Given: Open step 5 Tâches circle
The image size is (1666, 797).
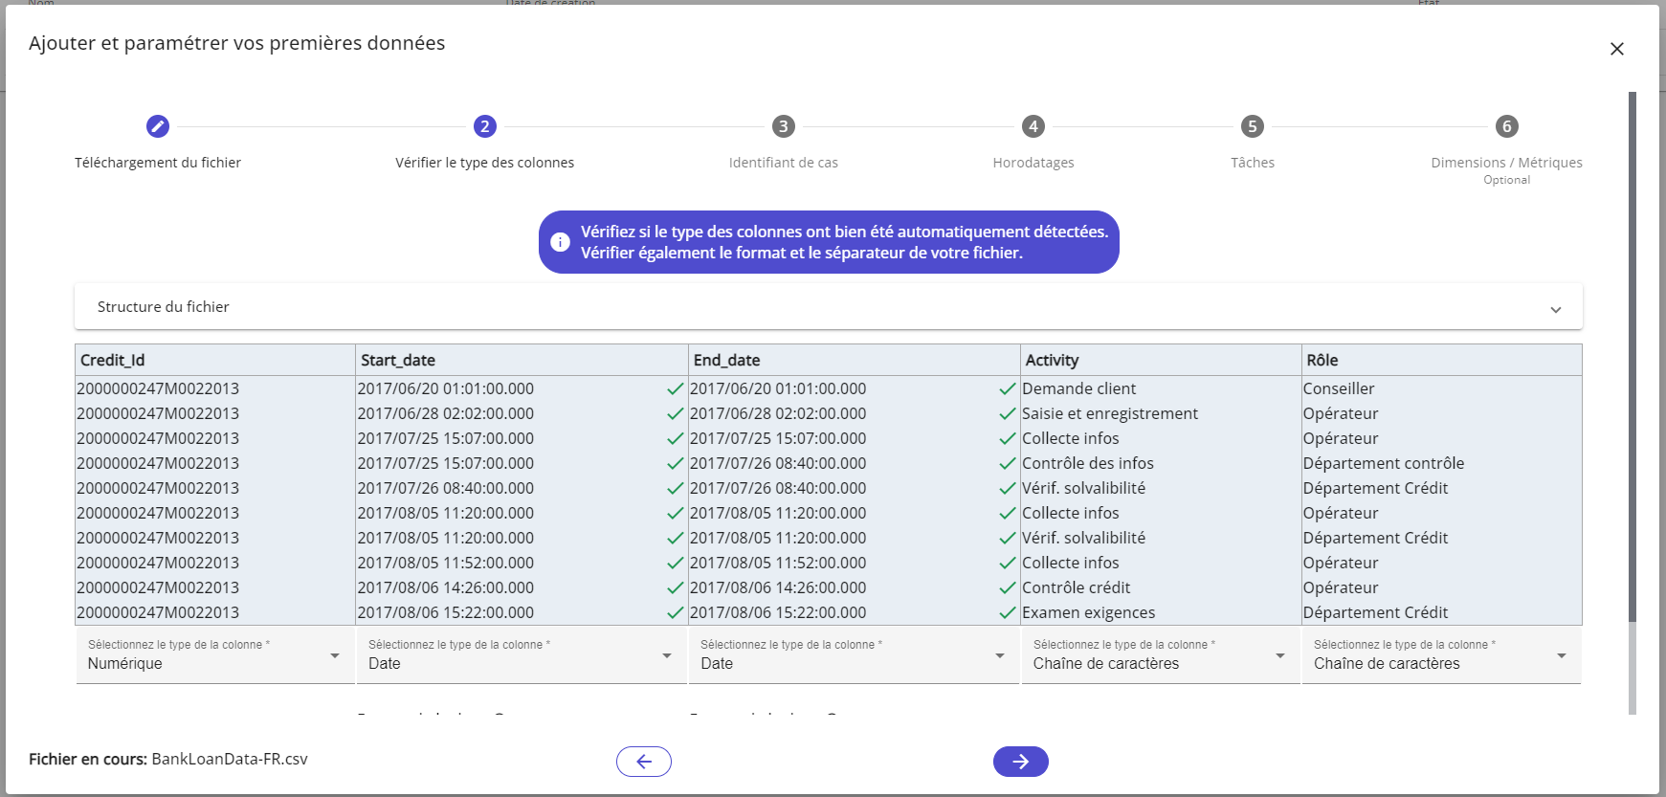Looking at the screenshot, I should 1253,126.
